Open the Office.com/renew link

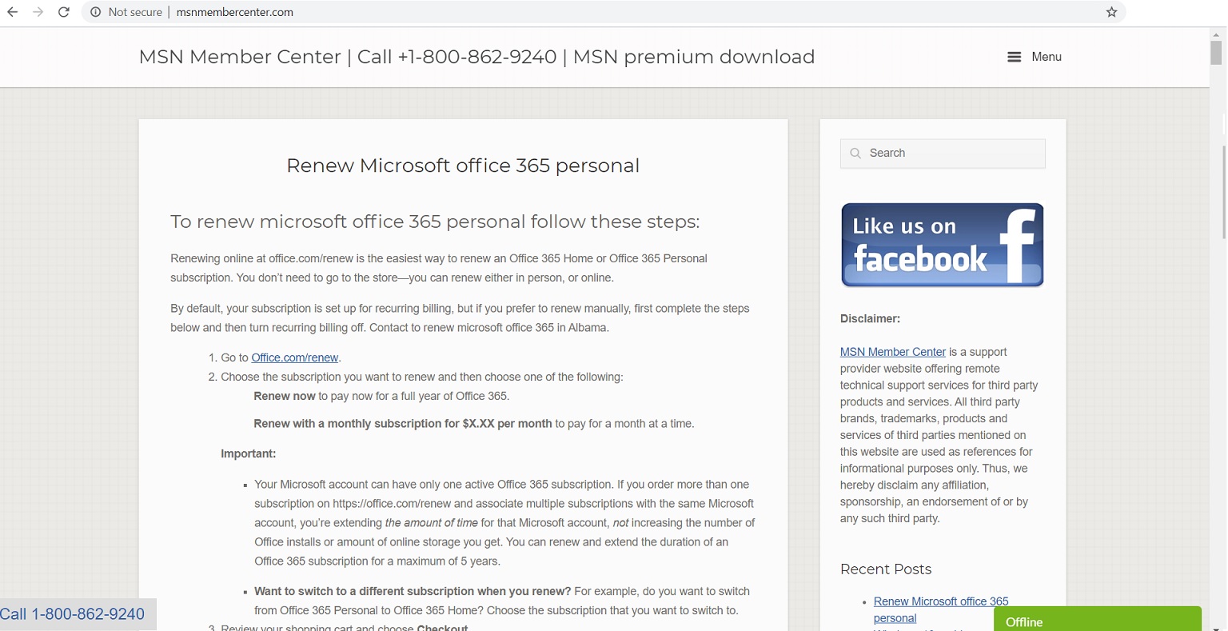pyautogui.click(x=295, y=357)
